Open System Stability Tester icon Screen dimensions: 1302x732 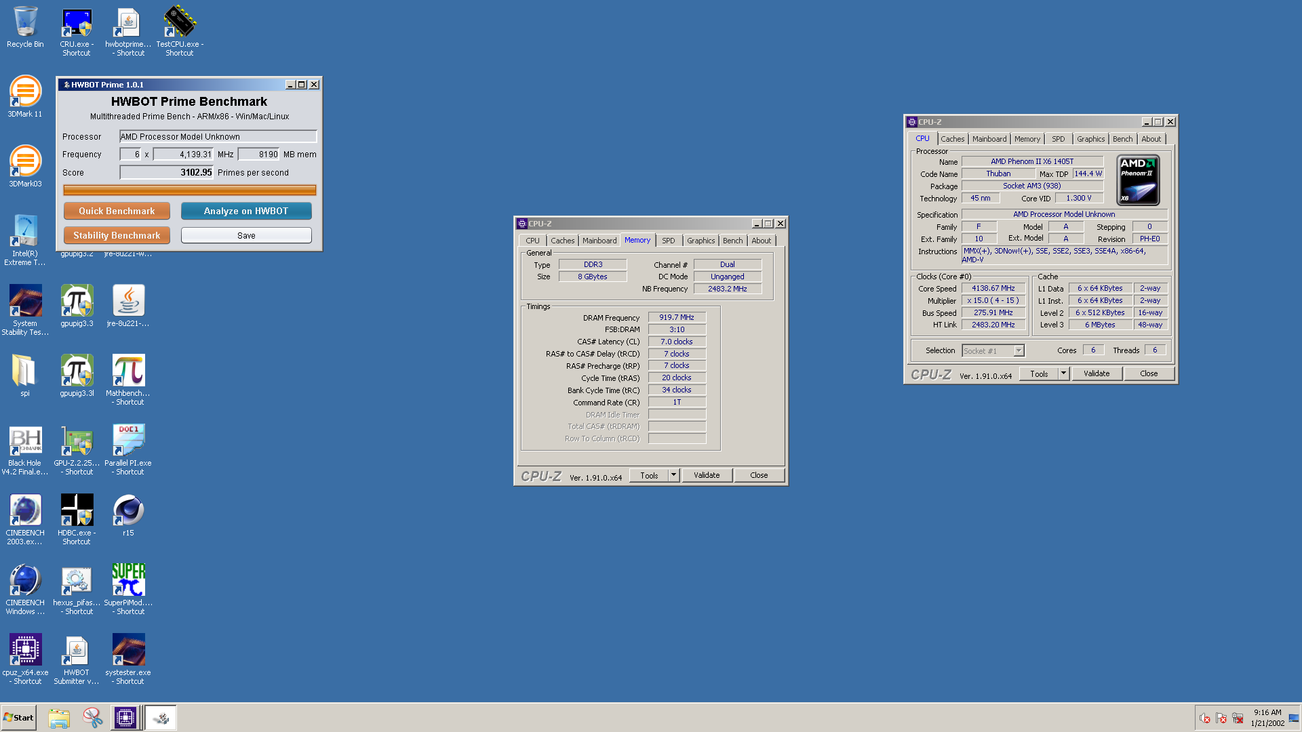tap(25, 310)
